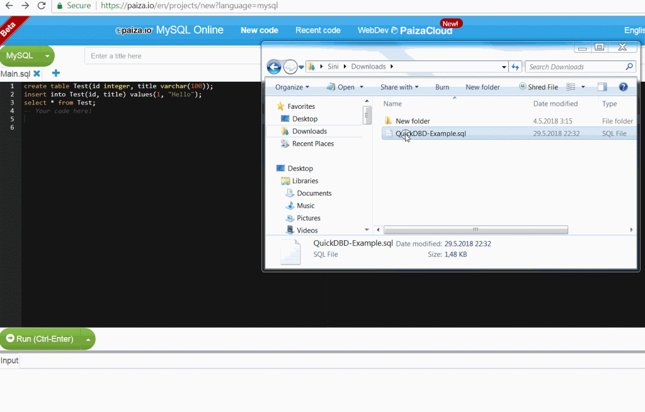Open the MySQL language dropdown
This screenshot has height=412, width=645.
click(x=26, y=55)
